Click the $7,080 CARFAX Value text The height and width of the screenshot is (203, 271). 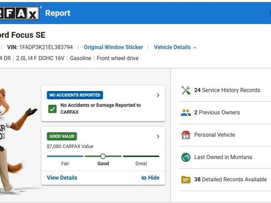click(x=70, y=146)
